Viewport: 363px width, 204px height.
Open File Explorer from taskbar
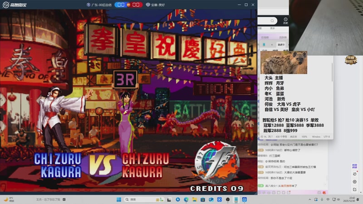point(195,199)
